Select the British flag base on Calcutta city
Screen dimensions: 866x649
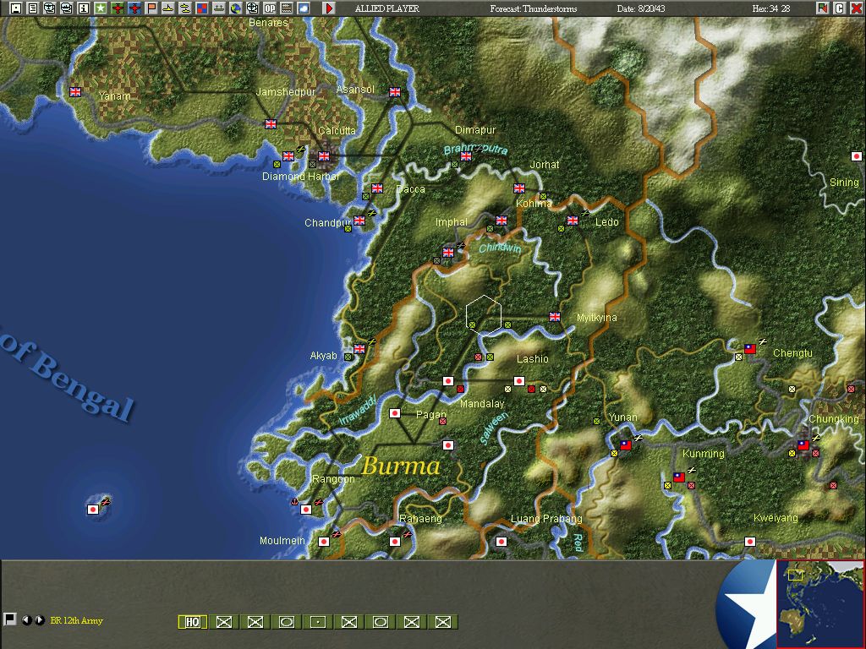pos(324,156)
